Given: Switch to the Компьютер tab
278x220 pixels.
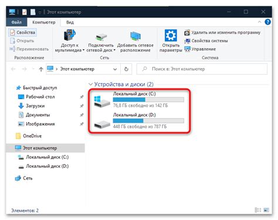Looking at the screenshot, I should tap(44, 22).
